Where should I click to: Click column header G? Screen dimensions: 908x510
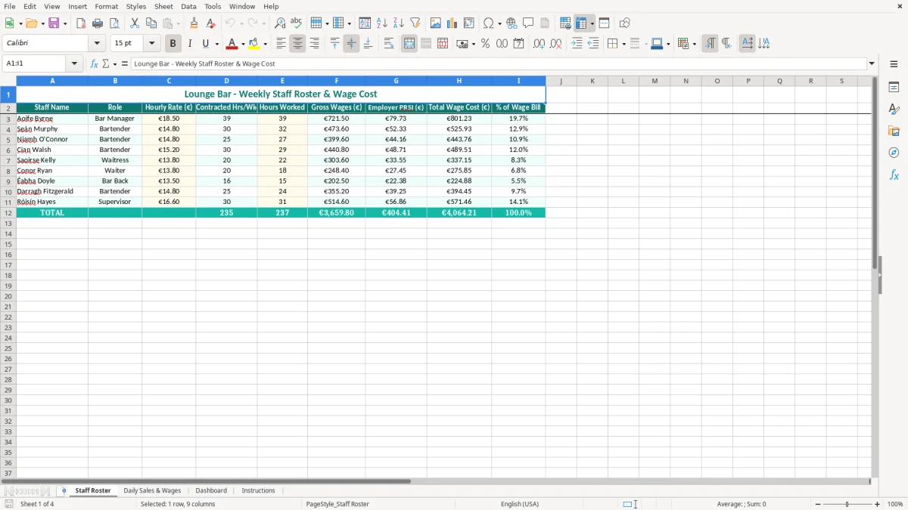coord(396,81)
